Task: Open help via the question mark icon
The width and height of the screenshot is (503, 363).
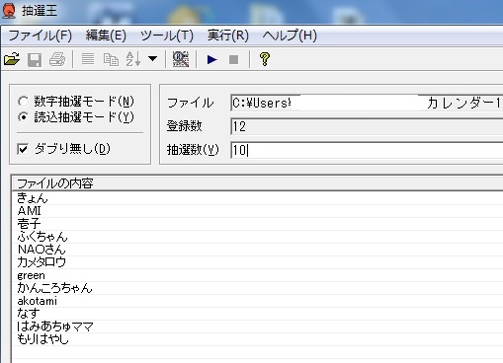Action: coord(265,59)
